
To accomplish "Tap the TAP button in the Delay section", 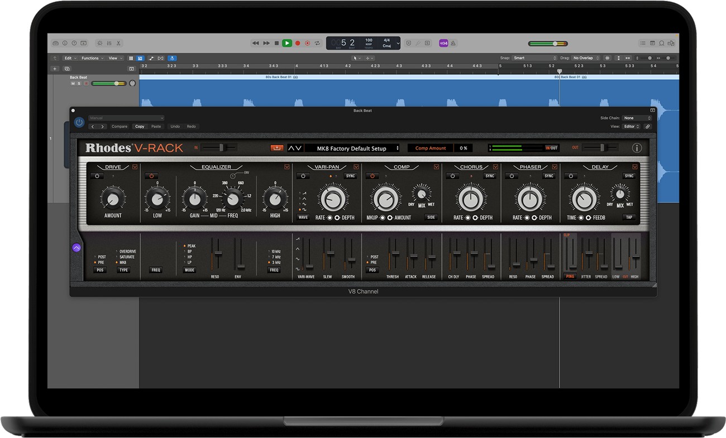I will (x=629, y=217).
